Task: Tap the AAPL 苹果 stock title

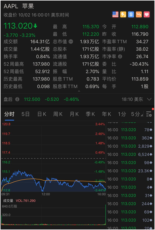Action: click(x=19, y=6)
